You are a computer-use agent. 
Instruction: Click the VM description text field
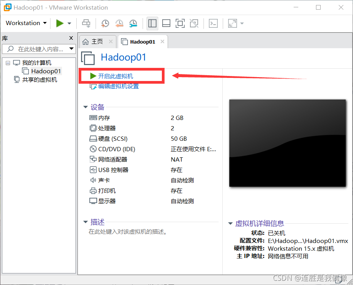[x=128, y=232]
